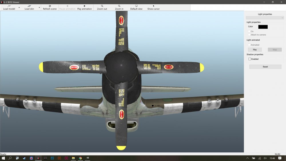Expand the Load model dropdown arrow
This screenshot has height=161, width=286.
[x=19, y=7]
